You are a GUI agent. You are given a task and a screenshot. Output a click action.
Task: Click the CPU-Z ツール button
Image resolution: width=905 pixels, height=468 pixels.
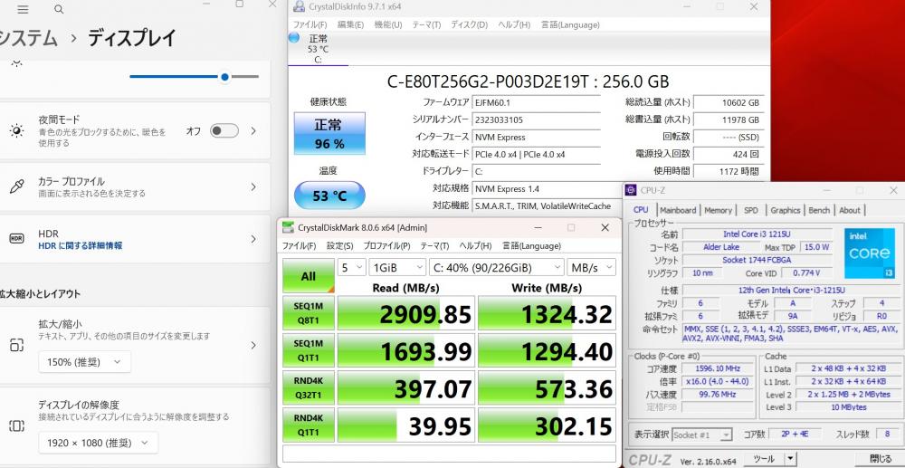pos(764,459)
